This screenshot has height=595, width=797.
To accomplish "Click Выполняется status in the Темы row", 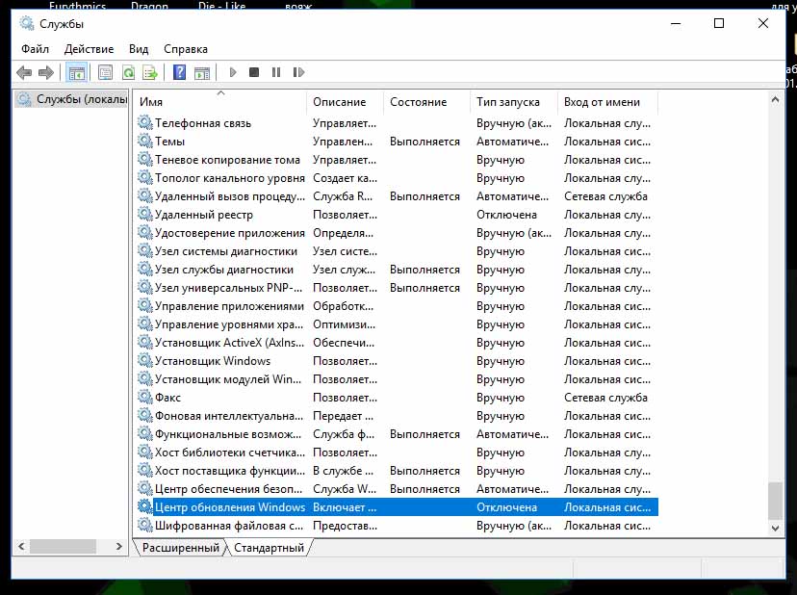I will [424, 142].
